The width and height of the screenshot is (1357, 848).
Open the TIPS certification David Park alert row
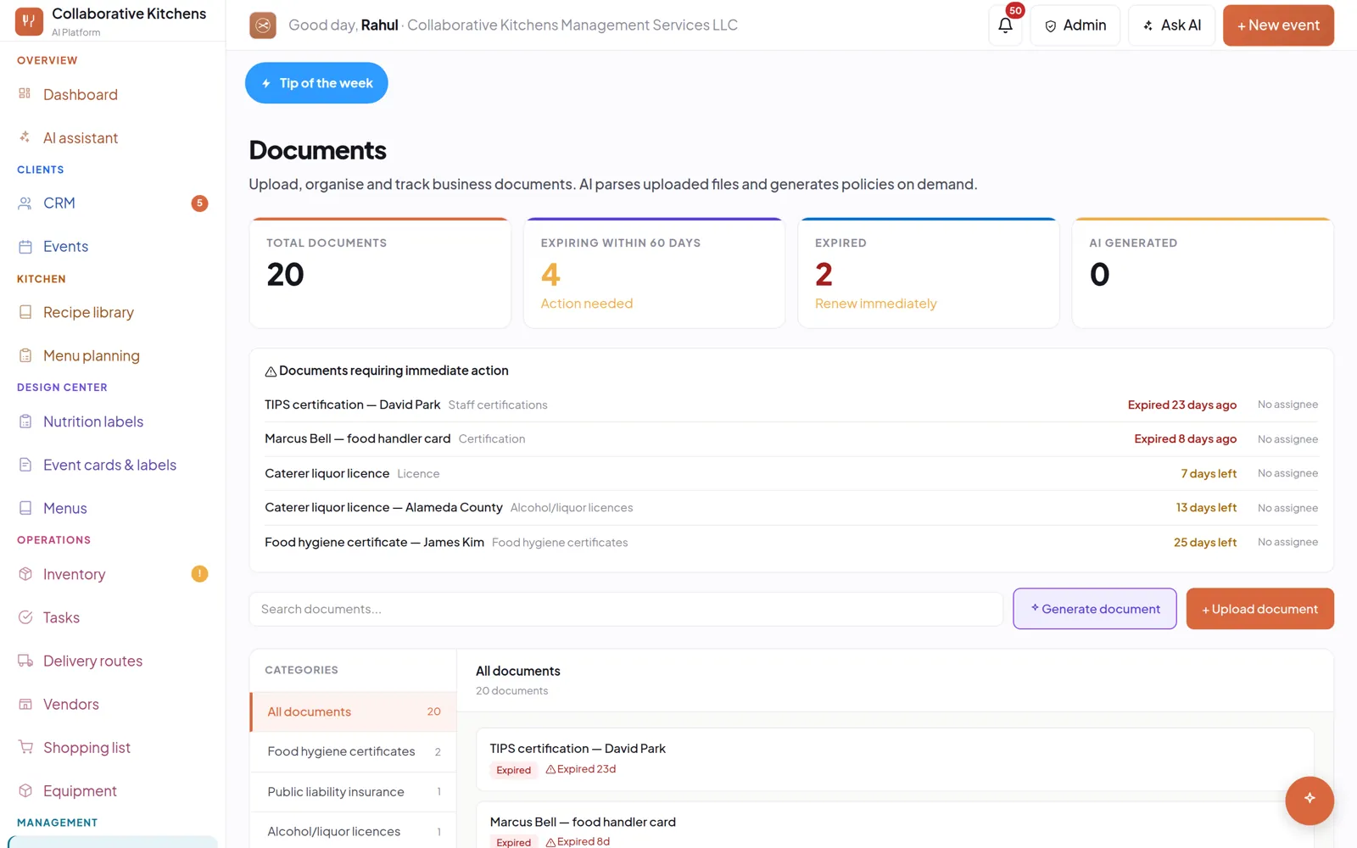pos(791,404)
